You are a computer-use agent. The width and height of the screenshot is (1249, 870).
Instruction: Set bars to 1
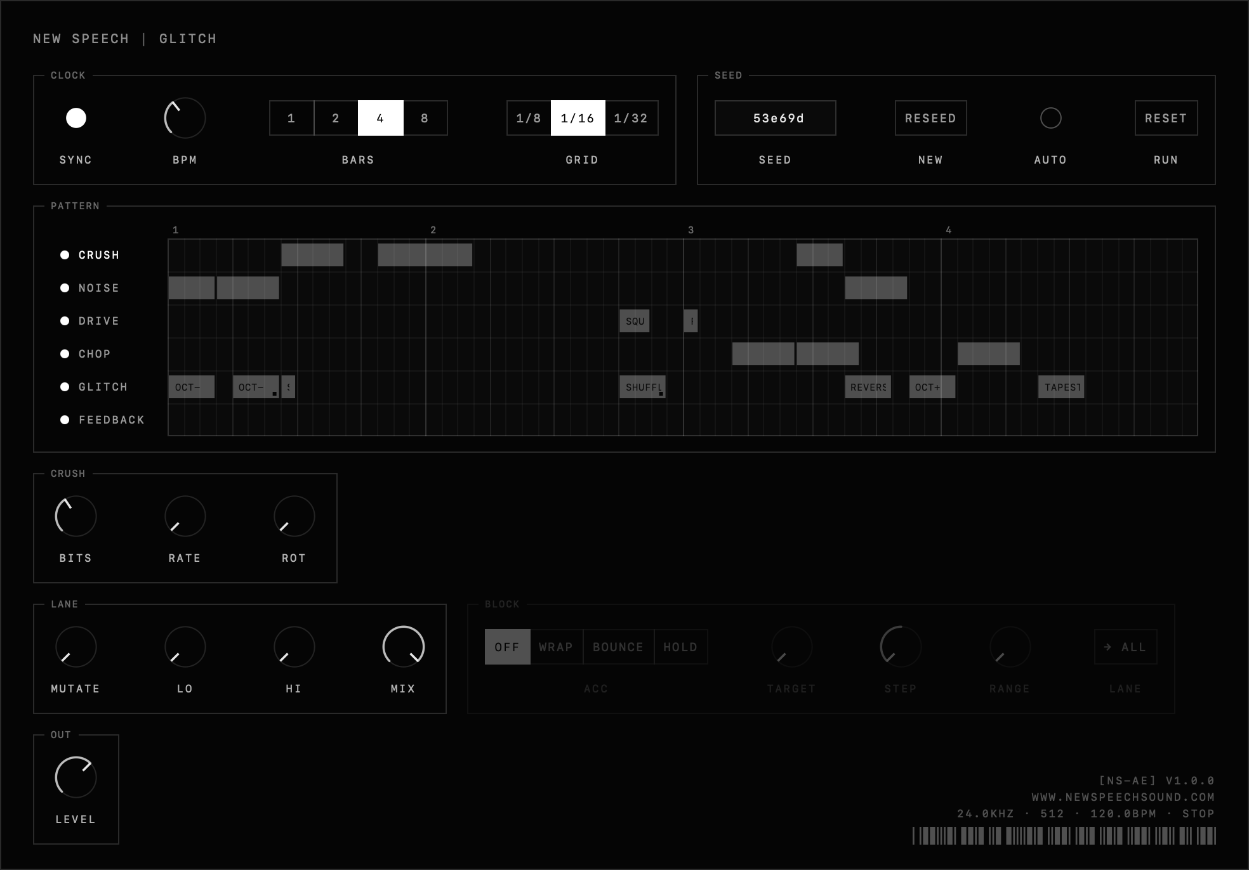pyautogui.click(x=291, y=118)
